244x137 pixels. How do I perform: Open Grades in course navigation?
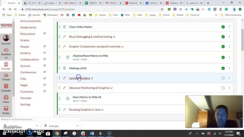pyautogui.click(x=25, y=40)
